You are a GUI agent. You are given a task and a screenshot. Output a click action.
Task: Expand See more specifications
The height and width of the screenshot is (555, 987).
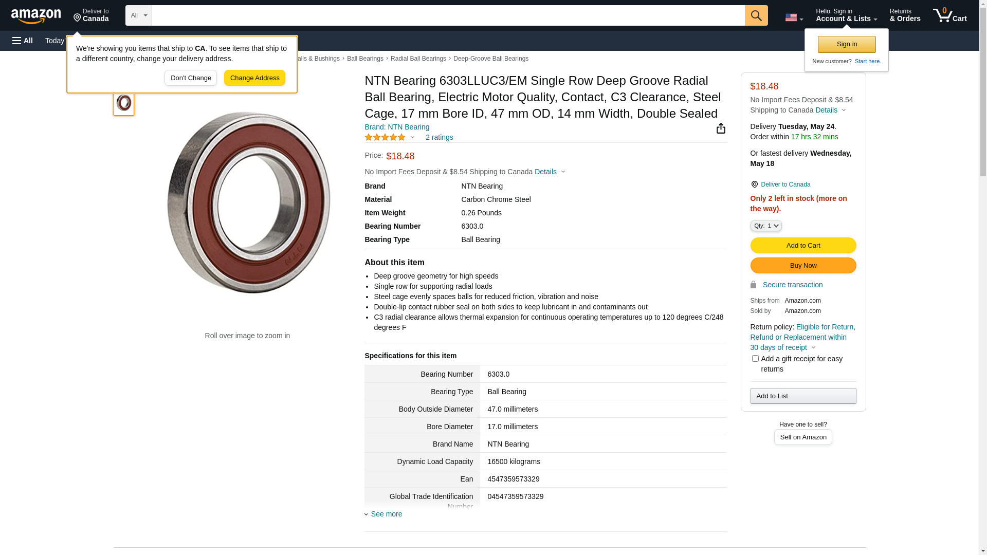tap(386, 514)
